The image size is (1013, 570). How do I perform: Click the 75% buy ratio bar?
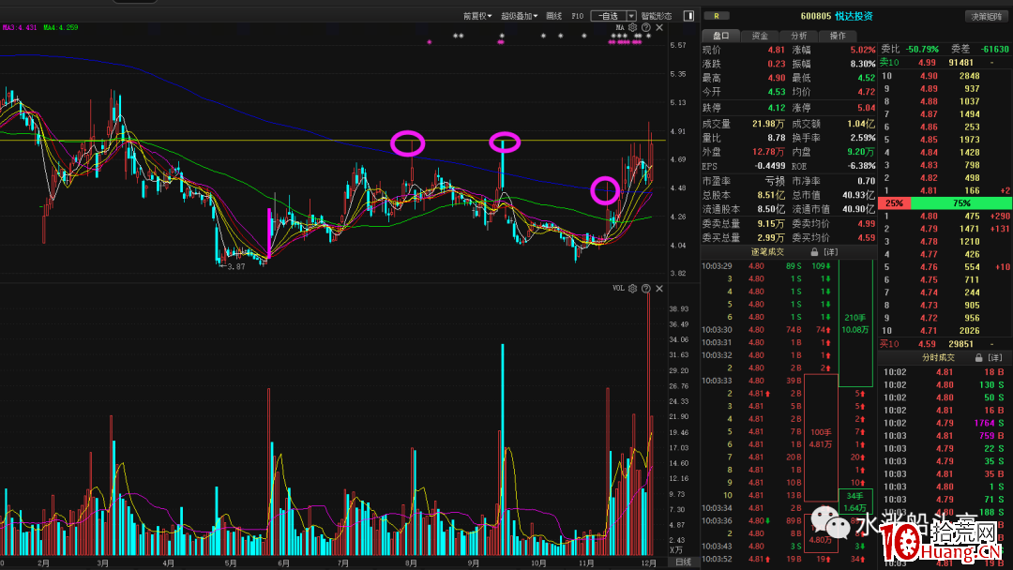(x=960, y=202)
